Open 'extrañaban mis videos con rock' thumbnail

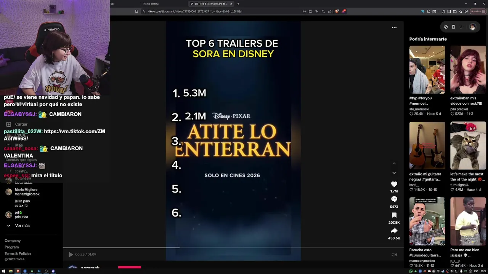click(x=468, y=70)
